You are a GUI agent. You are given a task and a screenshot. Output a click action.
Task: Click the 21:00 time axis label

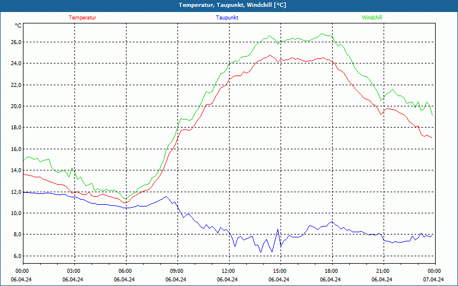pyautogui.click(x=384, y=271)
